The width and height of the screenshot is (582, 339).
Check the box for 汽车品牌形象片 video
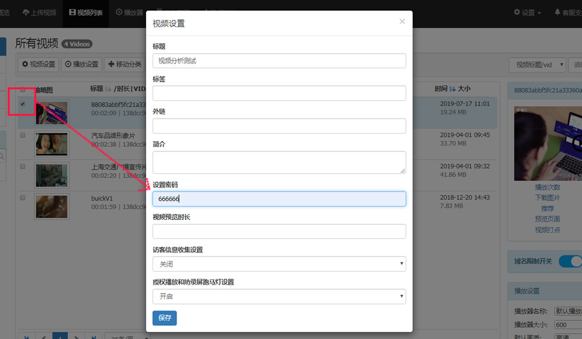coord(23,135)
